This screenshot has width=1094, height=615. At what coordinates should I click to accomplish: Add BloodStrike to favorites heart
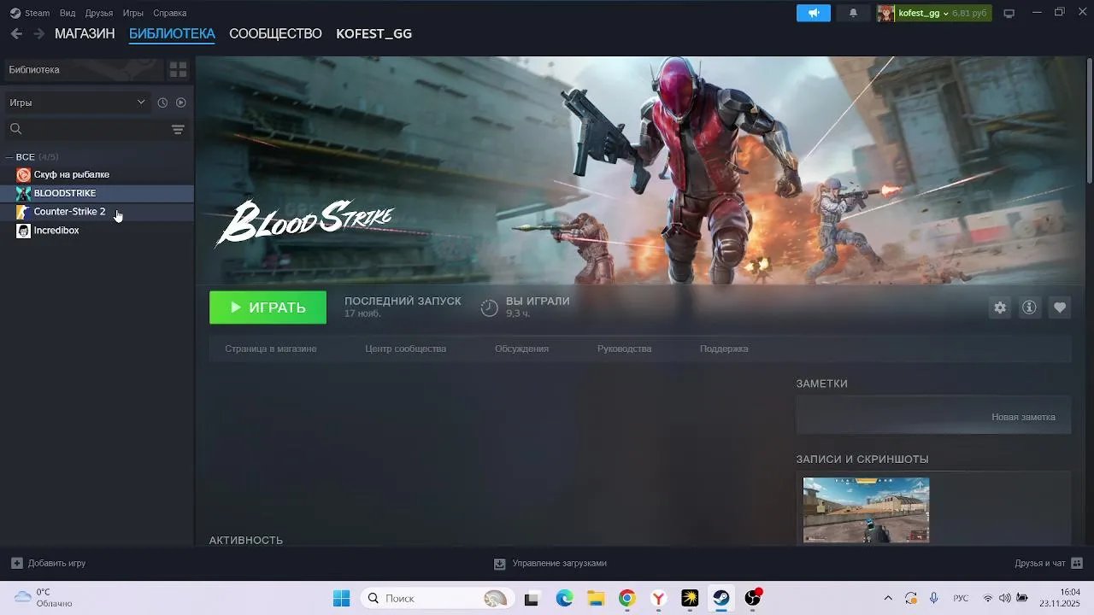[x=1060, y=307]
